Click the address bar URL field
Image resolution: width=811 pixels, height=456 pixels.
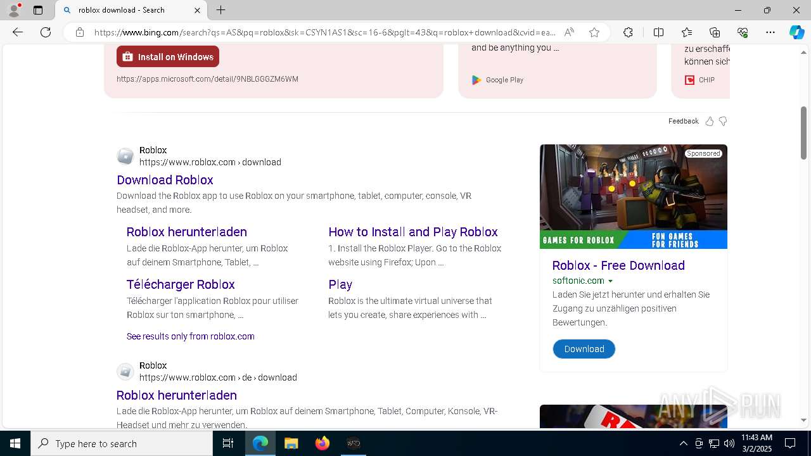click(325, 32)
